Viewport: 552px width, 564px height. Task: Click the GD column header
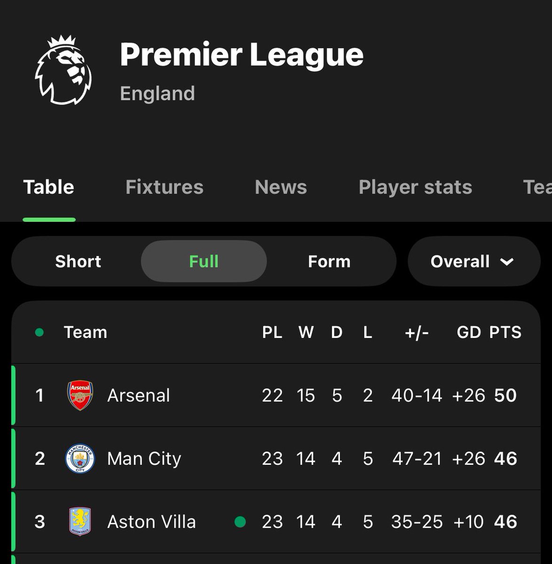point(469,333)
